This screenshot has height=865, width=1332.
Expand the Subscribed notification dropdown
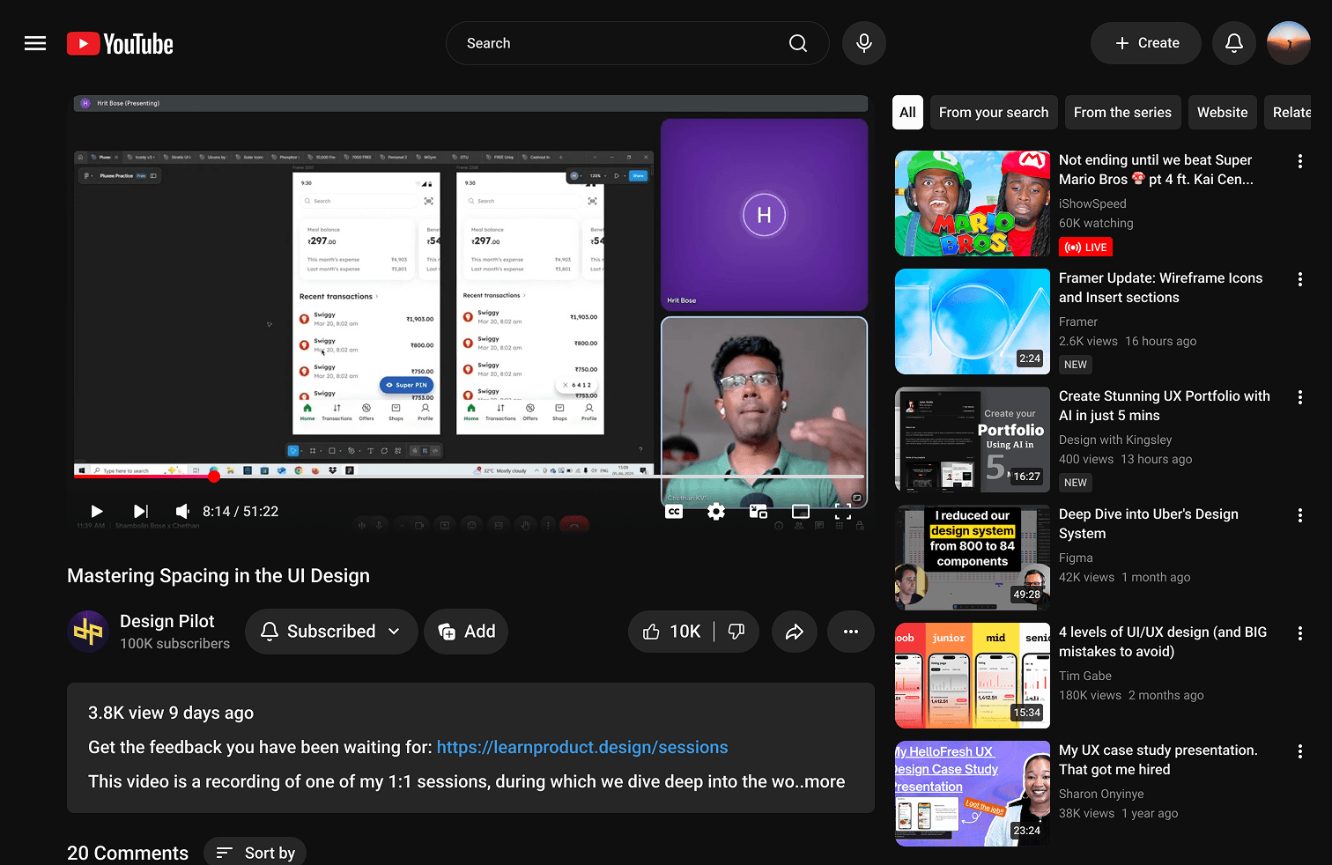(x=331, y=632)
